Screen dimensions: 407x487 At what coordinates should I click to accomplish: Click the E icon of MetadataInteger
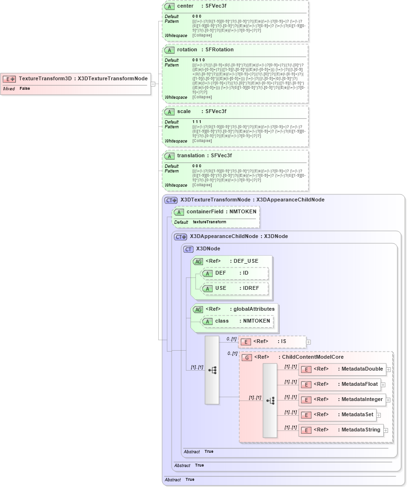coord(306,400)
